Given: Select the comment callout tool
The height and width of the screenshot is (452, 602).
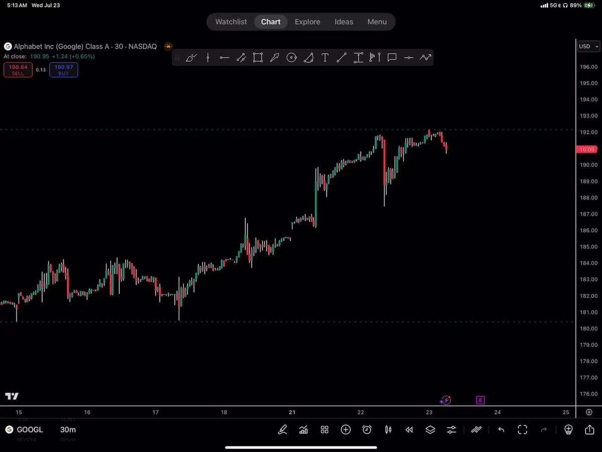Looking at the screenshot, I should [392, 58].
